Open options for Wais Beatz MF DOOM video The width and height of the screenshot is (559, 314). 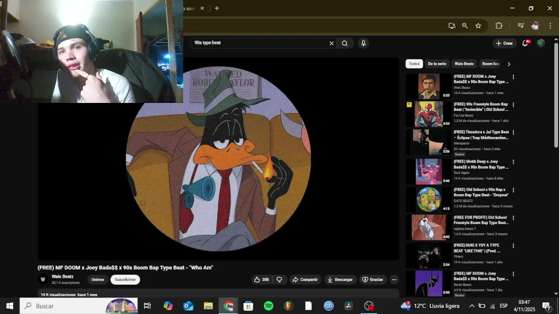click(513, 77)
